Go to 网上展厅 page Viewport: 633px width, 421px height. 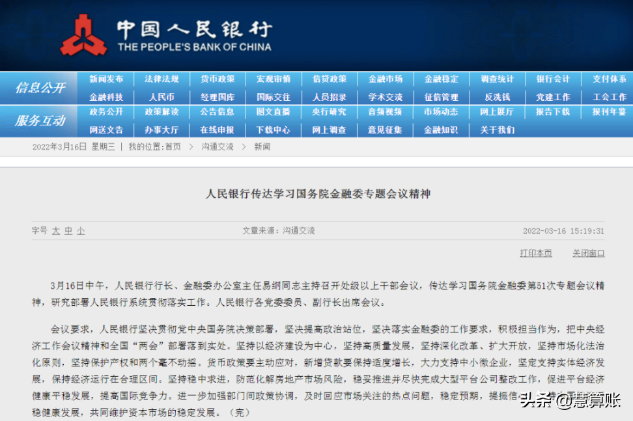coord(498,112)
